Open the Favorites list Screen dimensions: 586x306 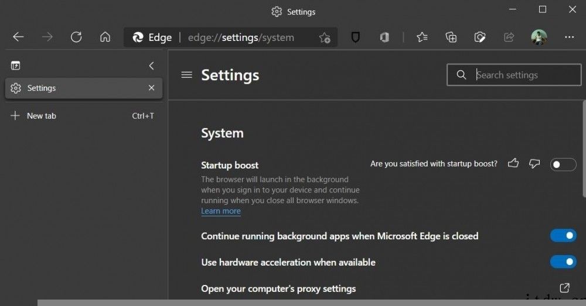click(422, 37)
